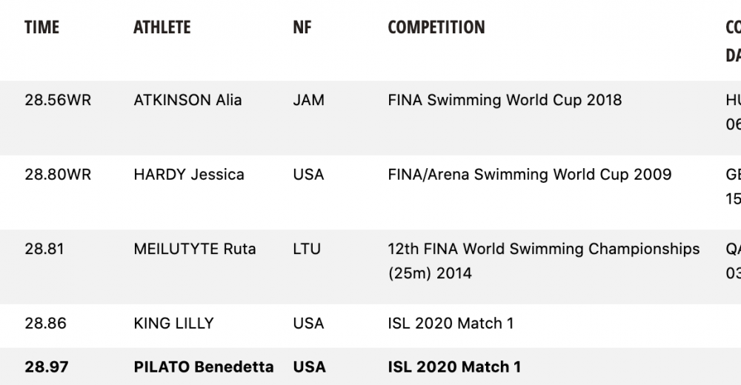This screenshot has width=741, height=385.
Task: Open 12th FINA World Swimming Championships entry
Action: point(544,261)
